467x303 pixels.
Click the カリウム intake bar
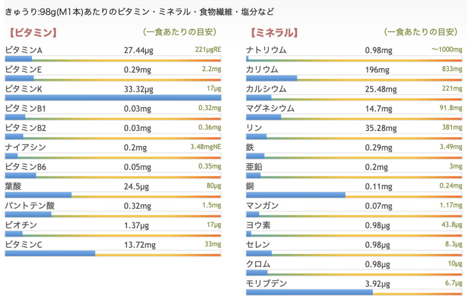354,78
